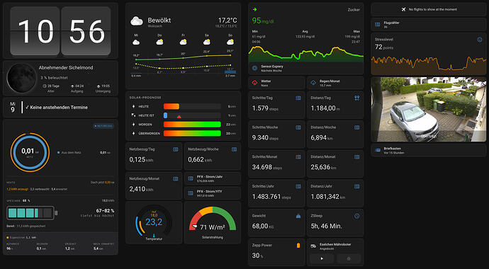
Task: Click the moon phase image
Action: click(21, 78)
